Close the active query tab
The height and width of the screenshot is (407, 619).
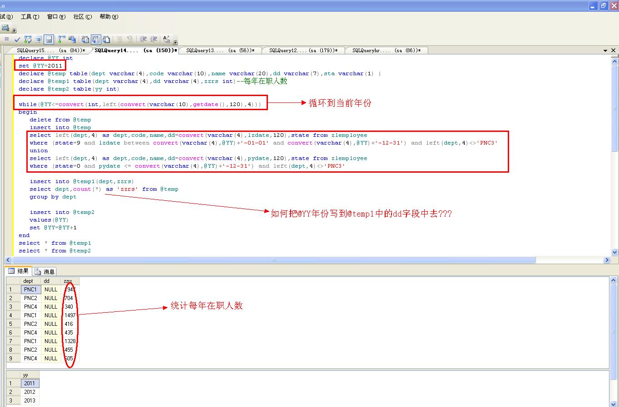tap(614, 51)
